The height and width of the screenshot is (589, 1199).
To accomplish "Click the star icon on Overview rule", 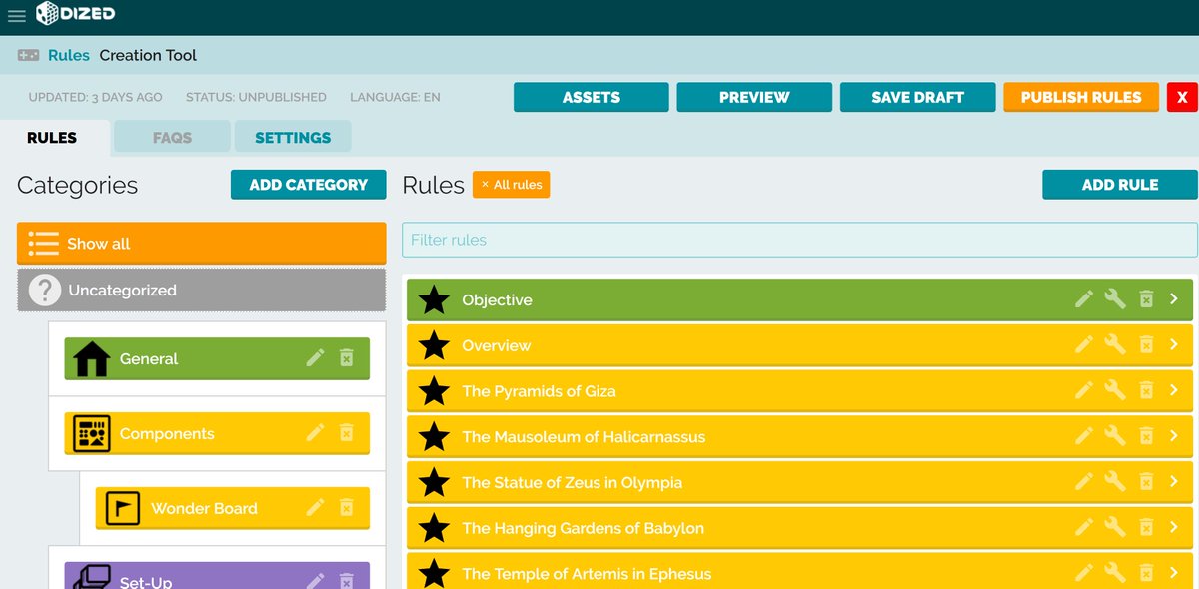I will click(434, 345).
